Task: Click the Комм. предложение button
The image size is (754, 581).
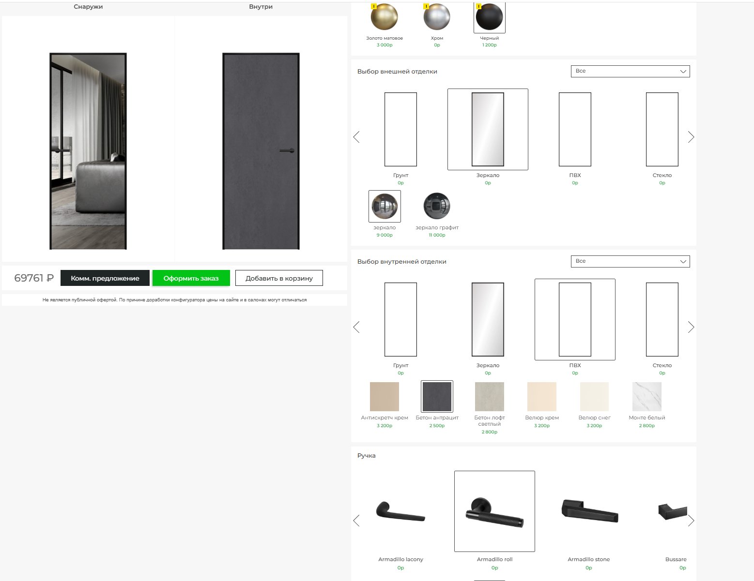Action: pos(105,278)
